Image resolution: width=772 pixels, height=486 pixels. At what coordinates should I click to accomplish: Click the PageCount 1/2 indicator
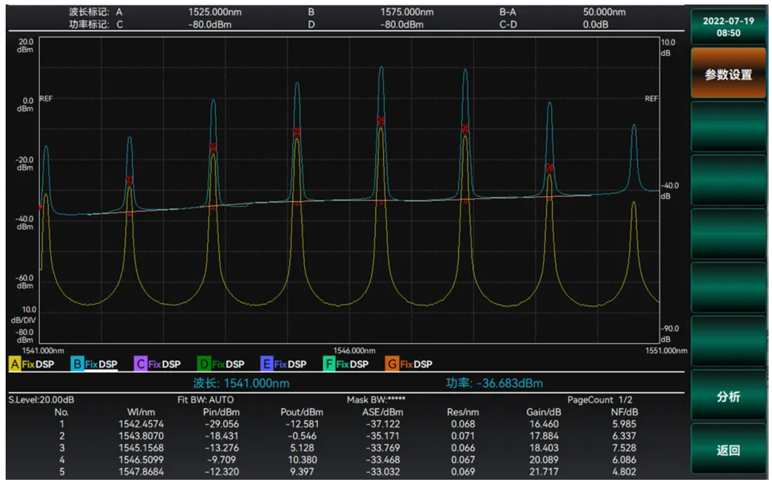600,400
